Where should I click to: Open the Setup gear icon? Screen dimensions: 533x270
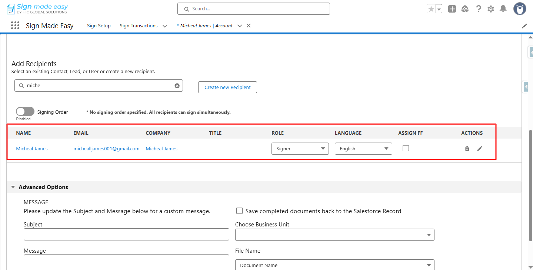click(x=491, y=9)
